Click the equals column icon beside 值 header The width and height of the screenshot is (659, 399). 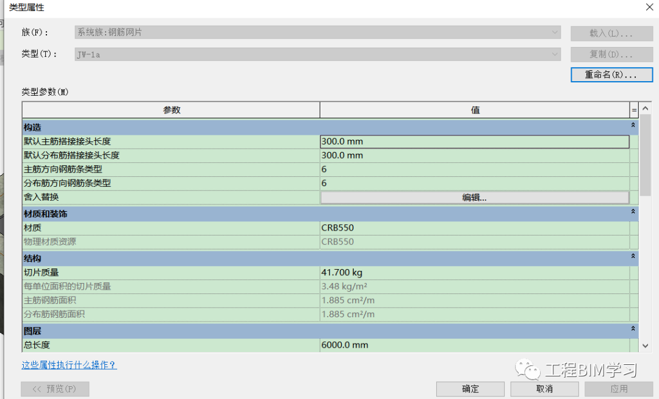click(x=634, y=110)
